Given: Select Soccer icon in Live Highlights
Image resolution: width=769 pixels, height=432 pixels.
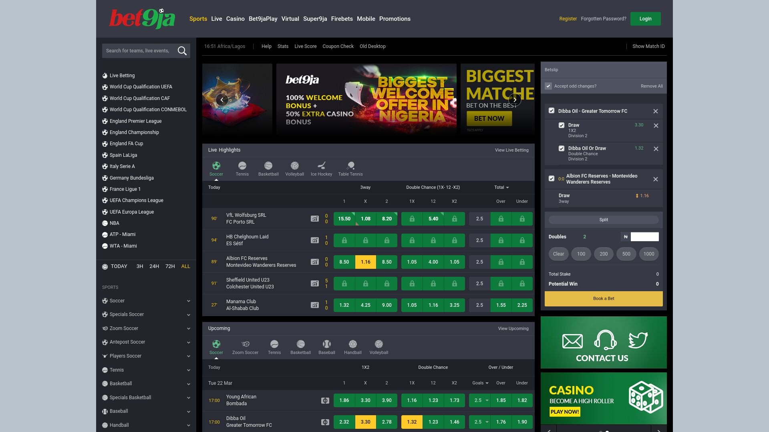Looking at the screenshot, I should tap(216, 166).
